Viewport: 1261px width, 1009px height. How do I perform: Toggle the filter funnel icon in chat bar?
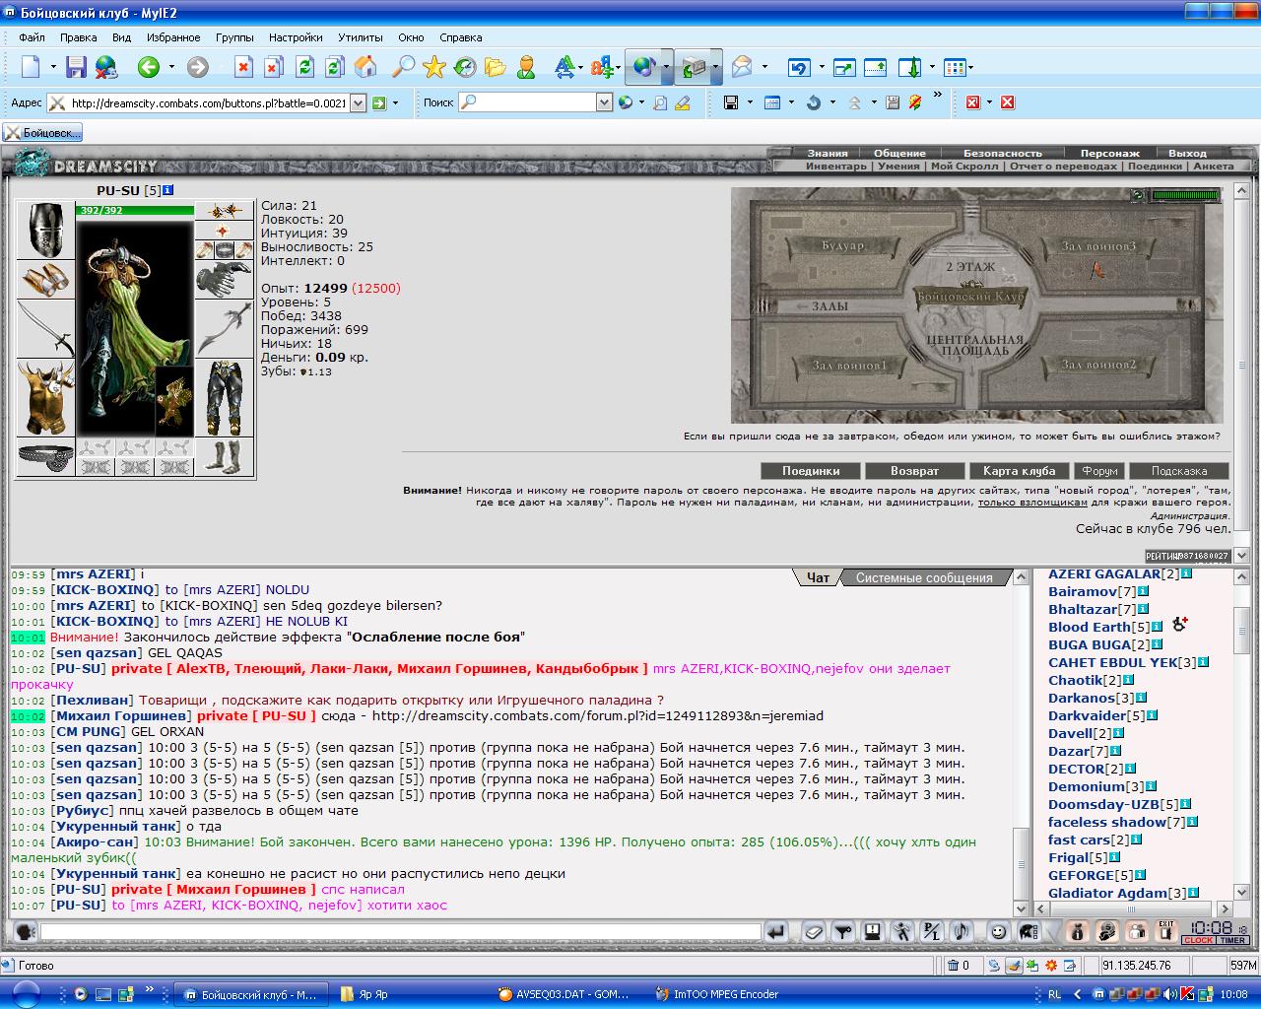coord(842,931)
